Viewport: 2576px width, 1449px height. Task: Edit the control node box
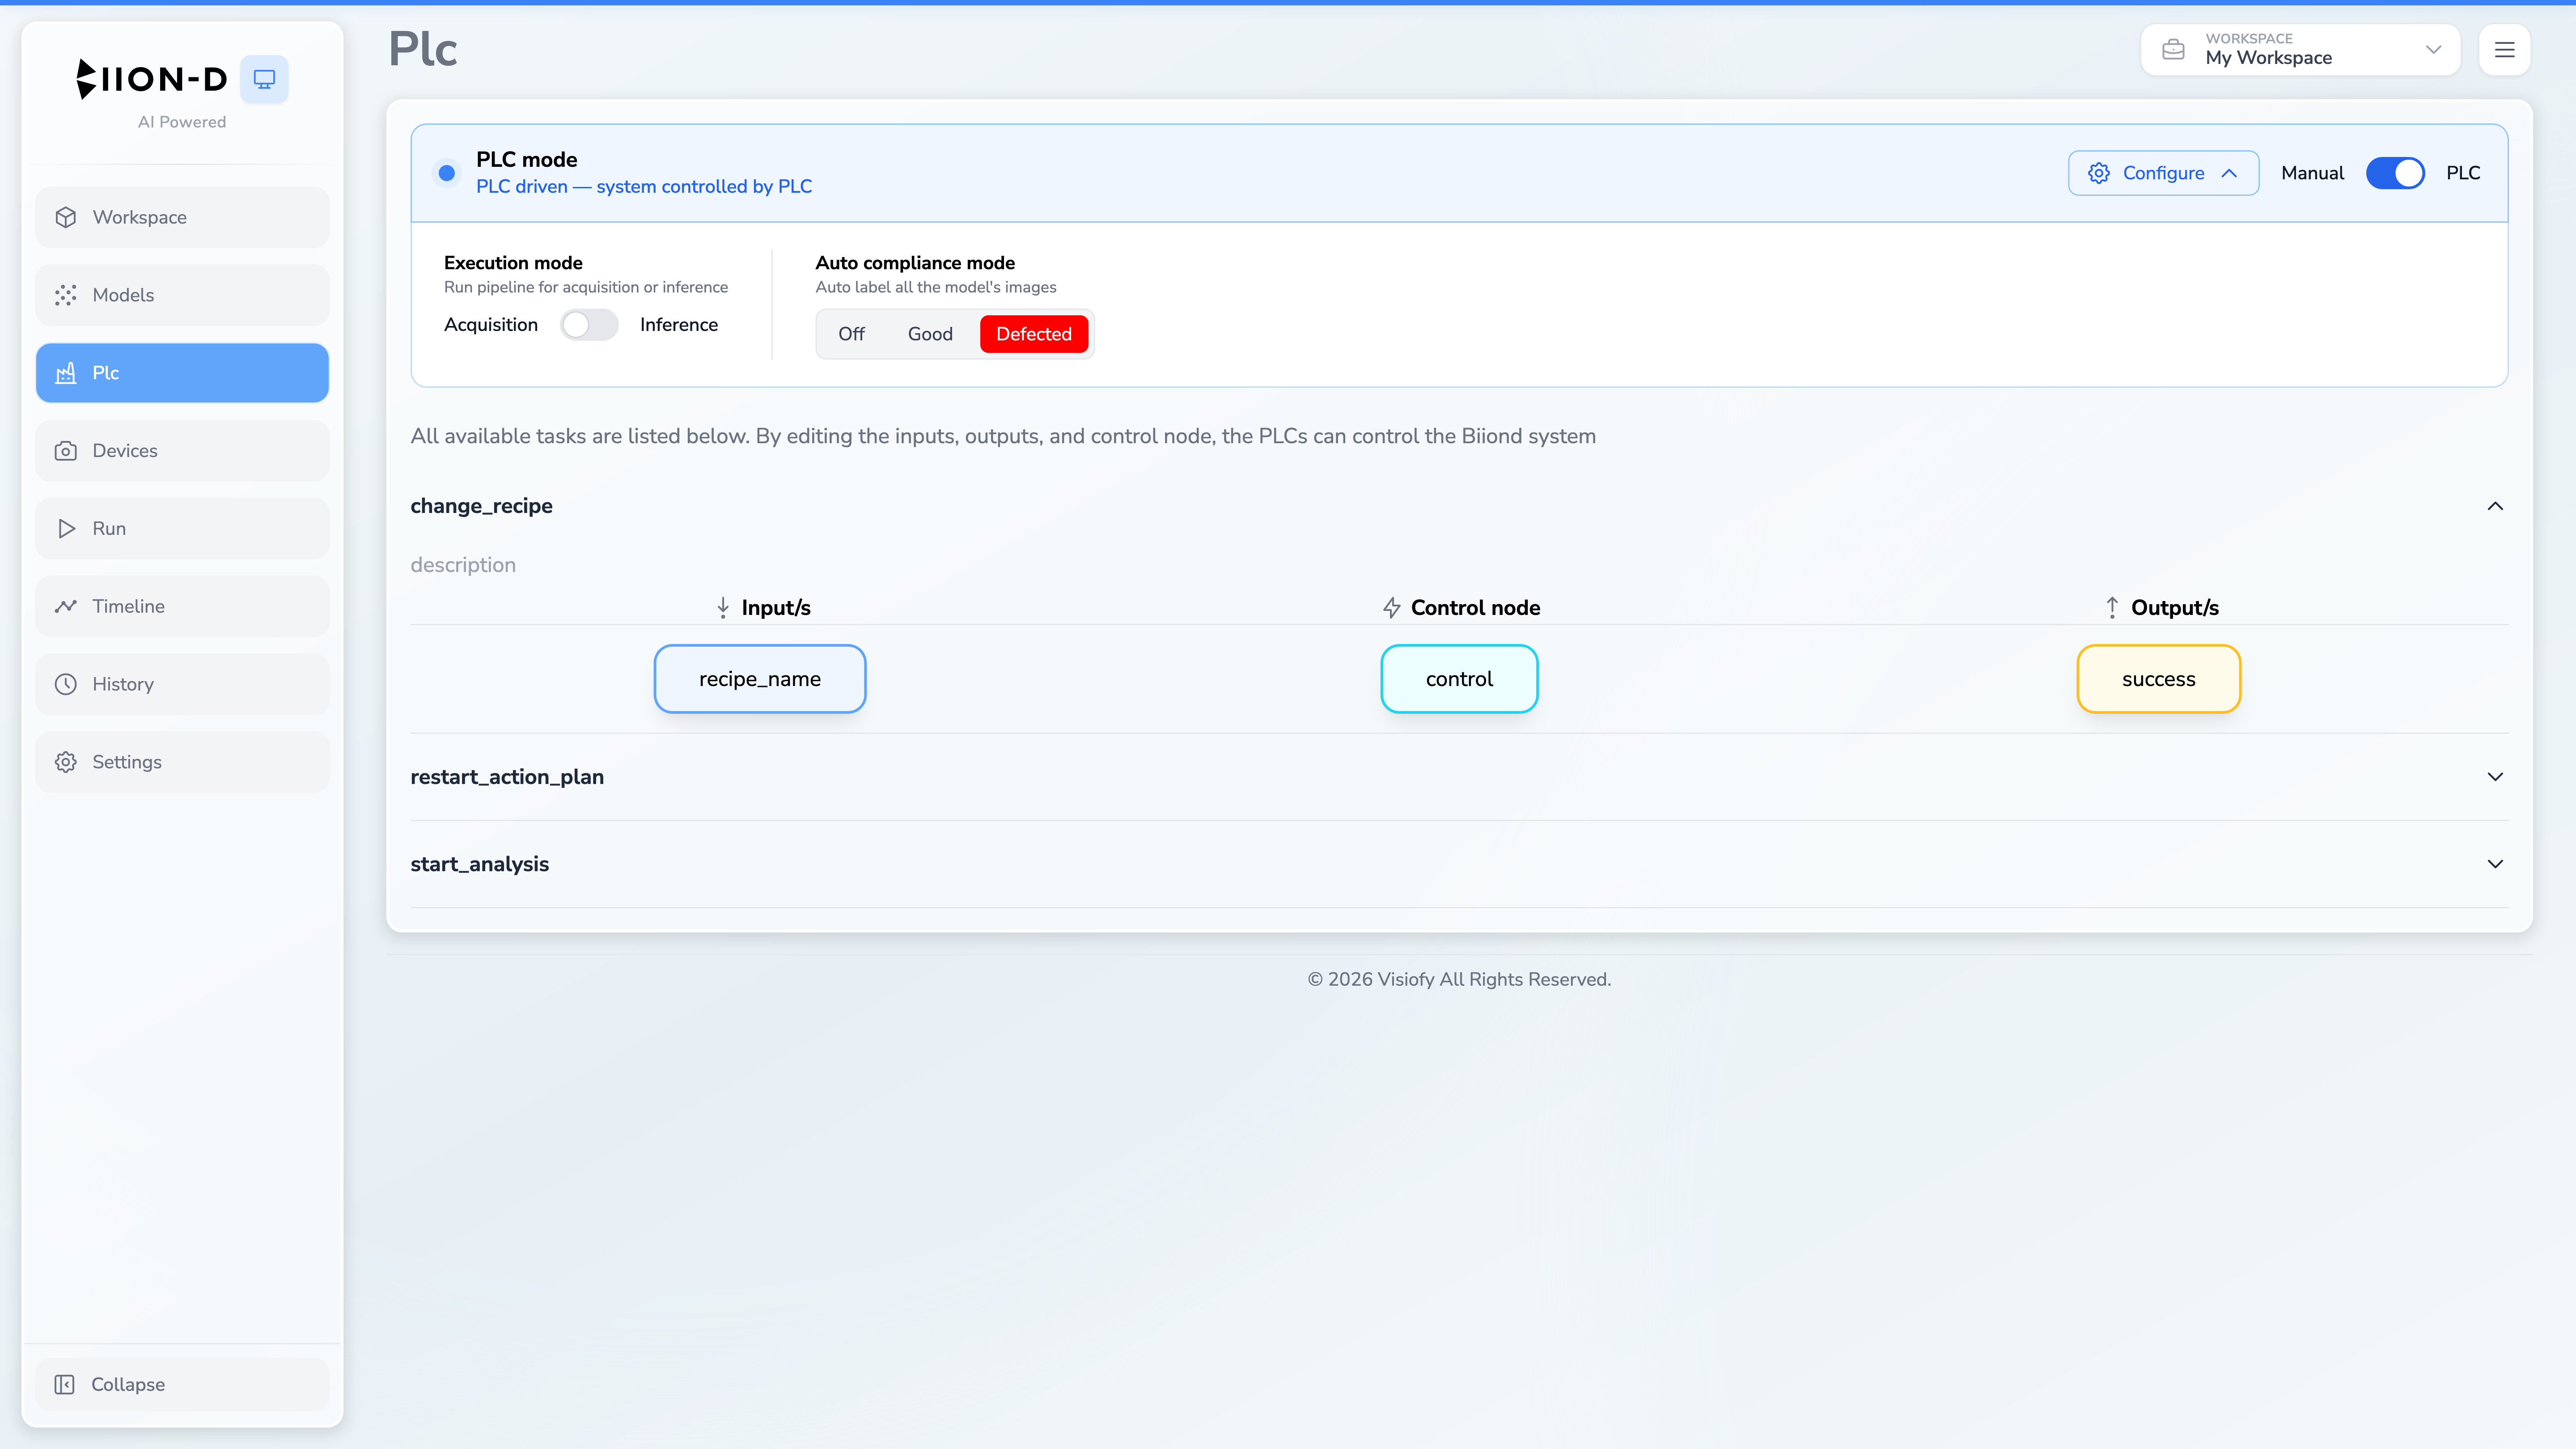click(1459, 679)
